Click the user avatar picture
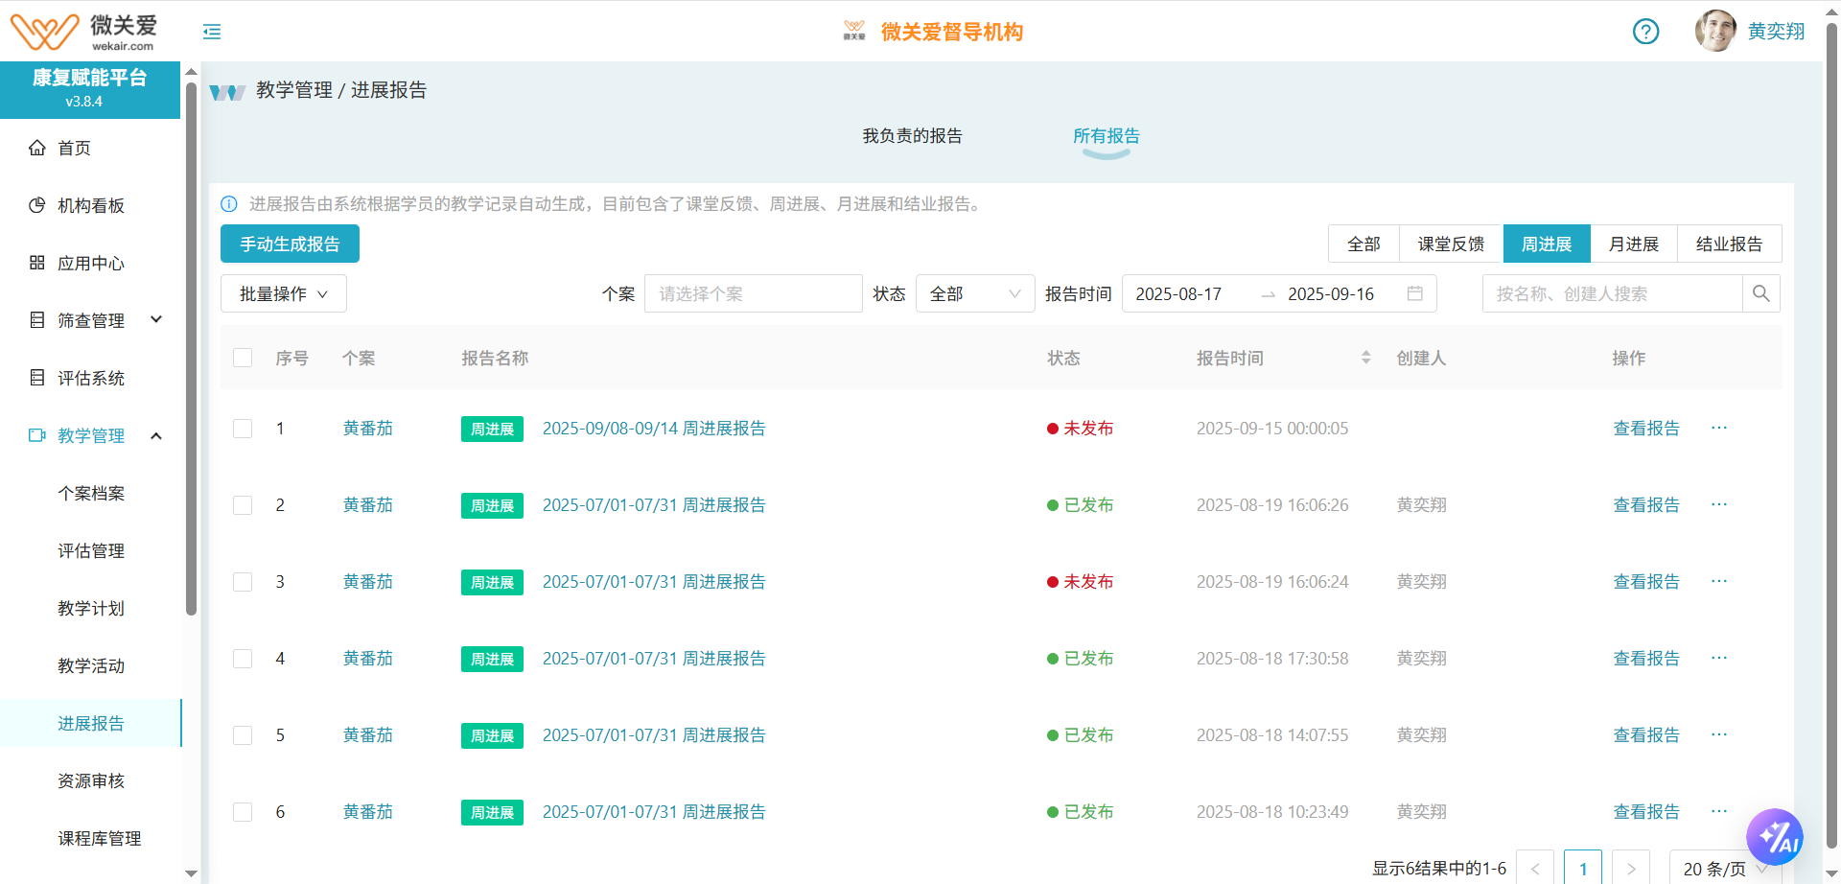The image size is (1841, 884). tap(1715, 31)
